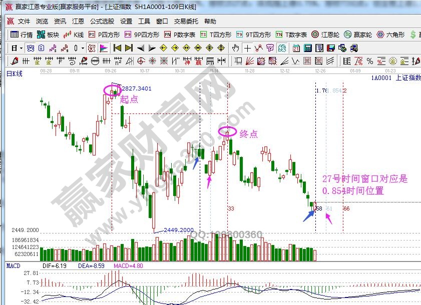This screenshot has height=305, width=421.
Task: Expand the candlestick style dropdown arrow
Action: click(x=83, y=48)
